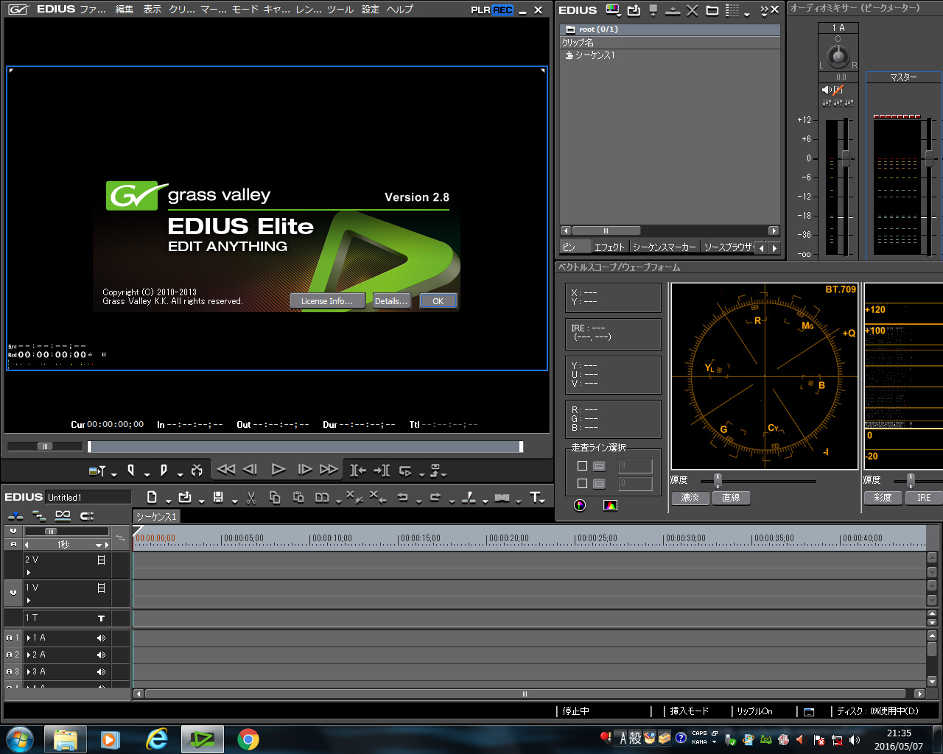Image resolution: width=943 pixels, height=754 pixels.
Task: Click the New sequence icon in timeline toolbar
Action: [x=152, y=498]
